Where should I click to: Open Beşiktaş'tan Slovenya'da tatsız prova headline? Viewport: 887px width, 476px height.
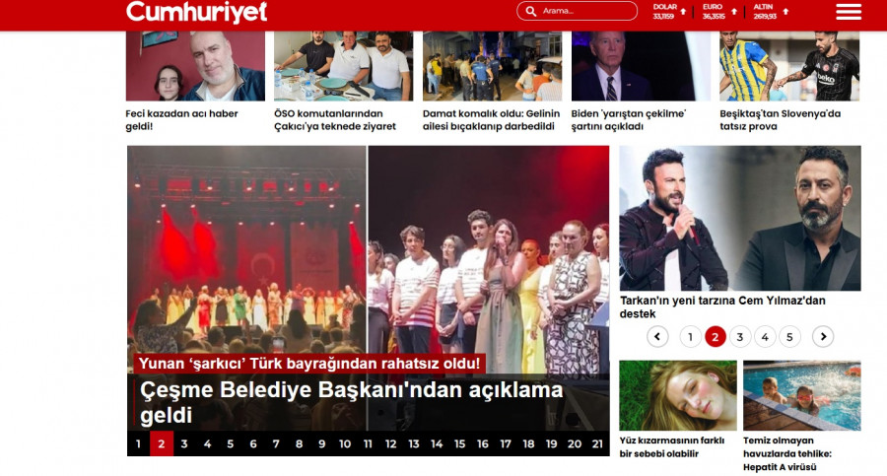pos(781,120)
